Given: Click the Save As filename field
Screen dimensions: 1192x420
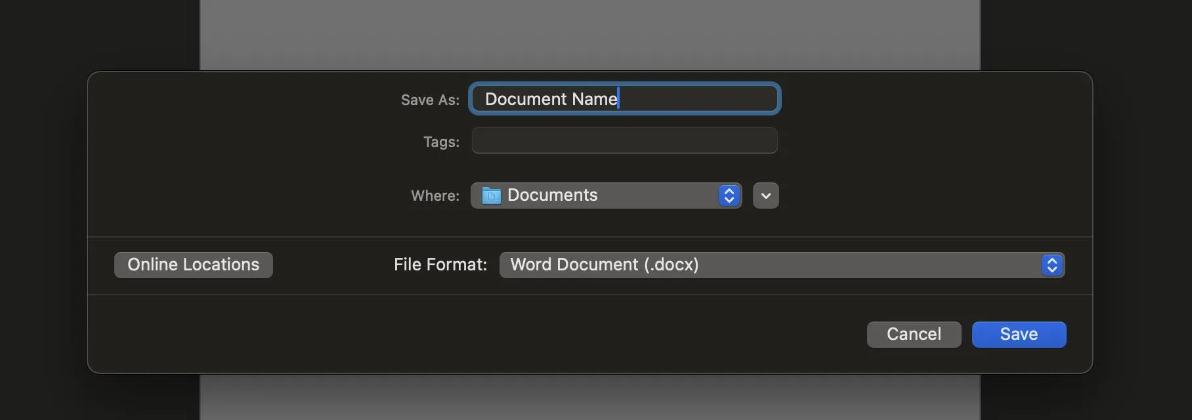Looking at the screenshot, I should [624, 98].
